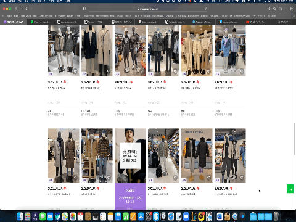The height and width of the screenshot is (222, 296).
Task: Click the page vertical scrollbar thumb
Action: click(x=295, y=139)
